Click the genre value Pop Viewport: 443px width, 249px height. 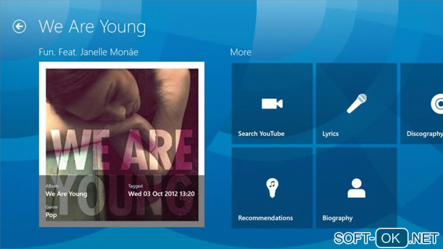click(x=51, y=215)
